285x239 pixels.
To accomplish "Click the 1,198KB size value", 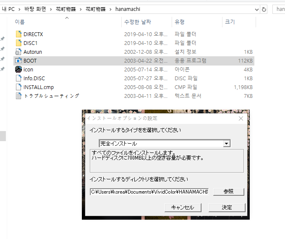I will tap(243, 87).
